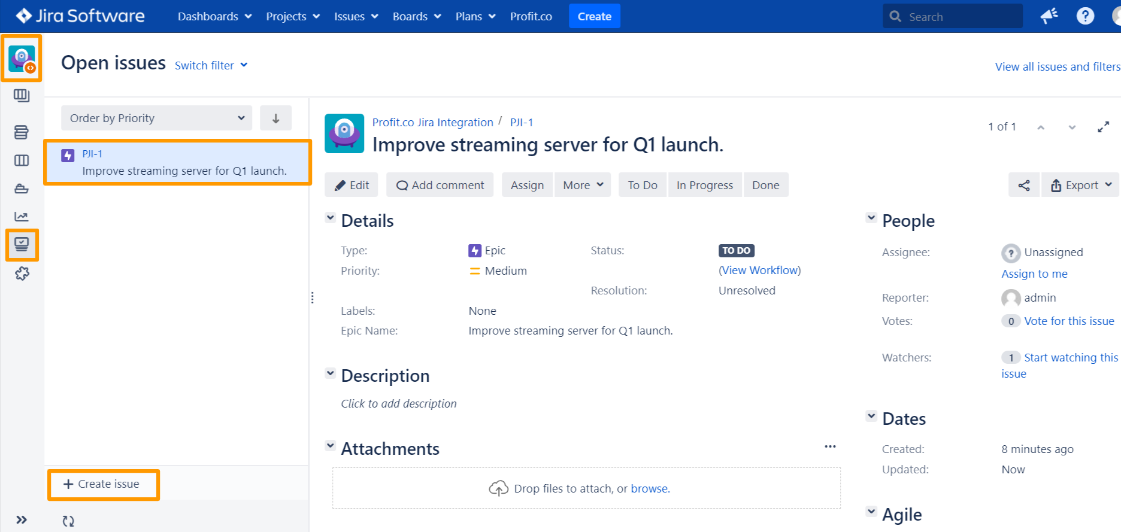Viewport: 1121px width, 532px height.
Task: Open the More actions dropdown
Action: coord(583,185)
